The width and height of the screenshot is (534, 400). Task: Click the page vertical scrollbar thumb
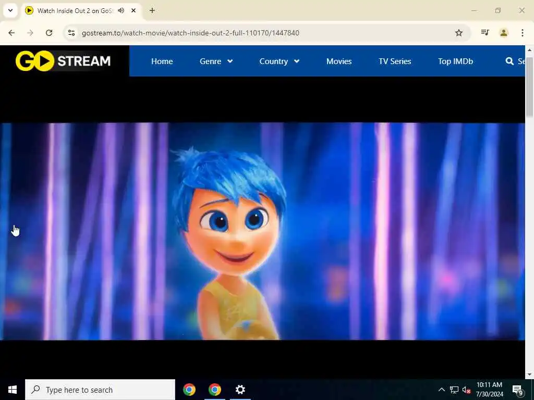click(530, 87)
